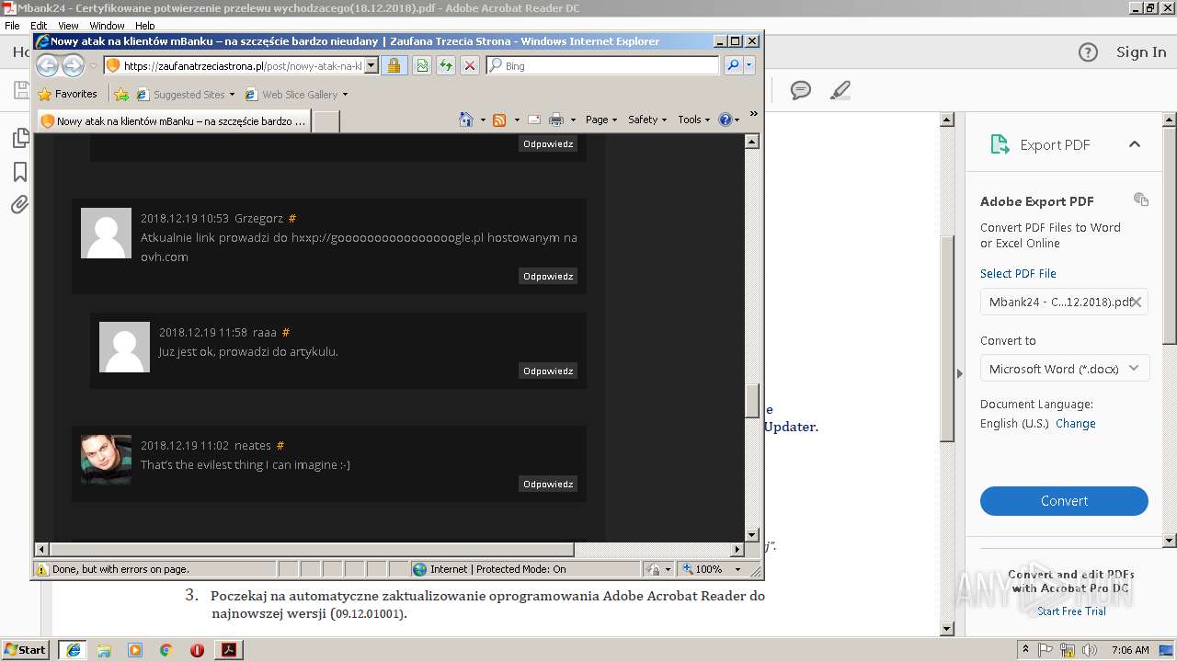Viewport: 1177px width, 662px height.
Task: Open Acrobat page thumbnails panel icon
Action: [19, 138]
